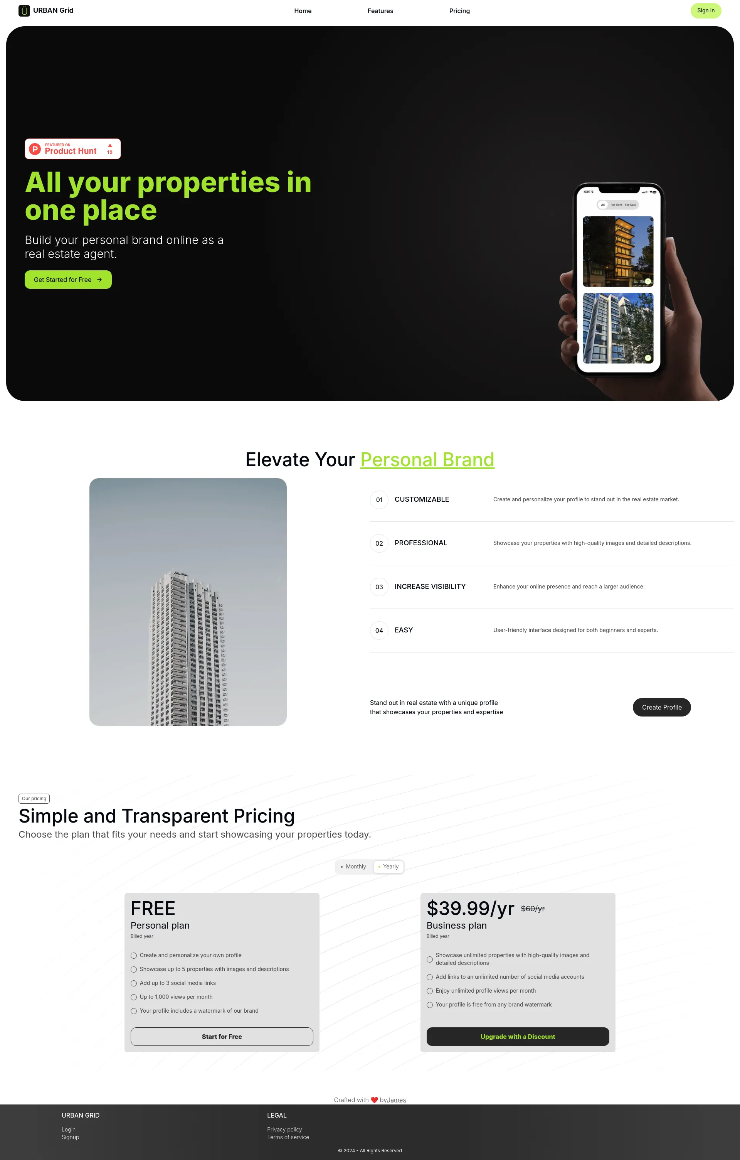Click the Create Profile button
Image resolution: width=740 pixels, height=1160 pixels.
tap(661, 708)
